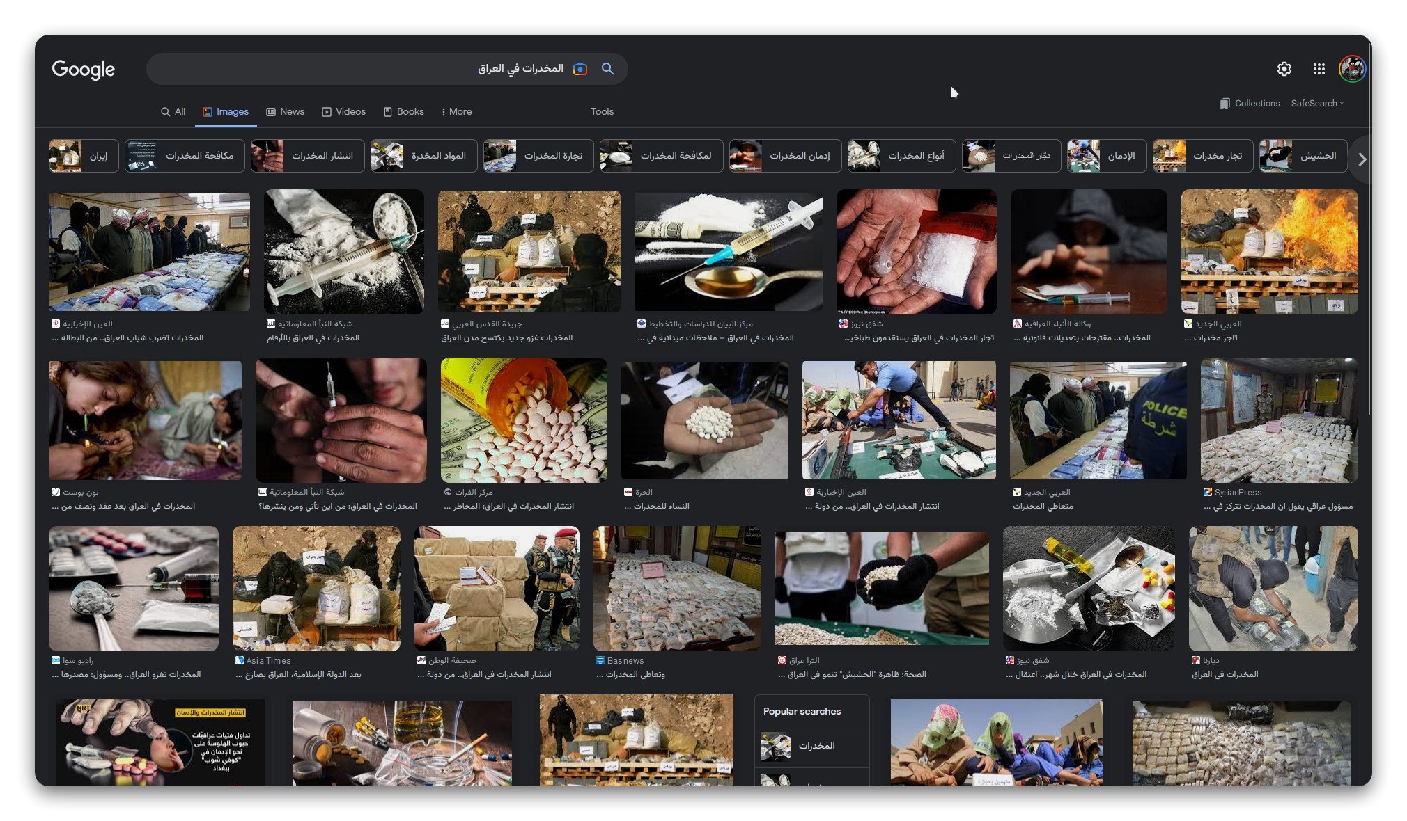Open the NRT انتشار المخدرات والإدمان thumbnail

pos(160,742)
